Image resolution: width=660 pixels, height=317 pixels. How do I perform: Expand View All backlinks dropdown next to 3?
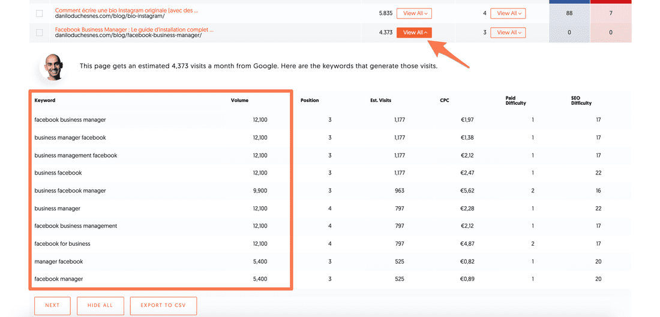pyautogui.click(x=508, y=32)
